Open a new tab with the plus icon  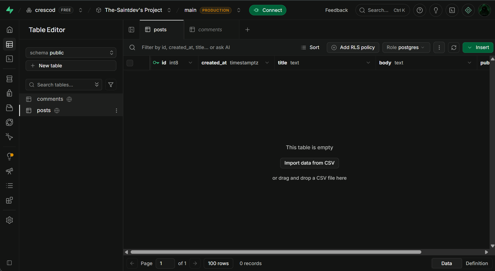click(x=248, y=30)
